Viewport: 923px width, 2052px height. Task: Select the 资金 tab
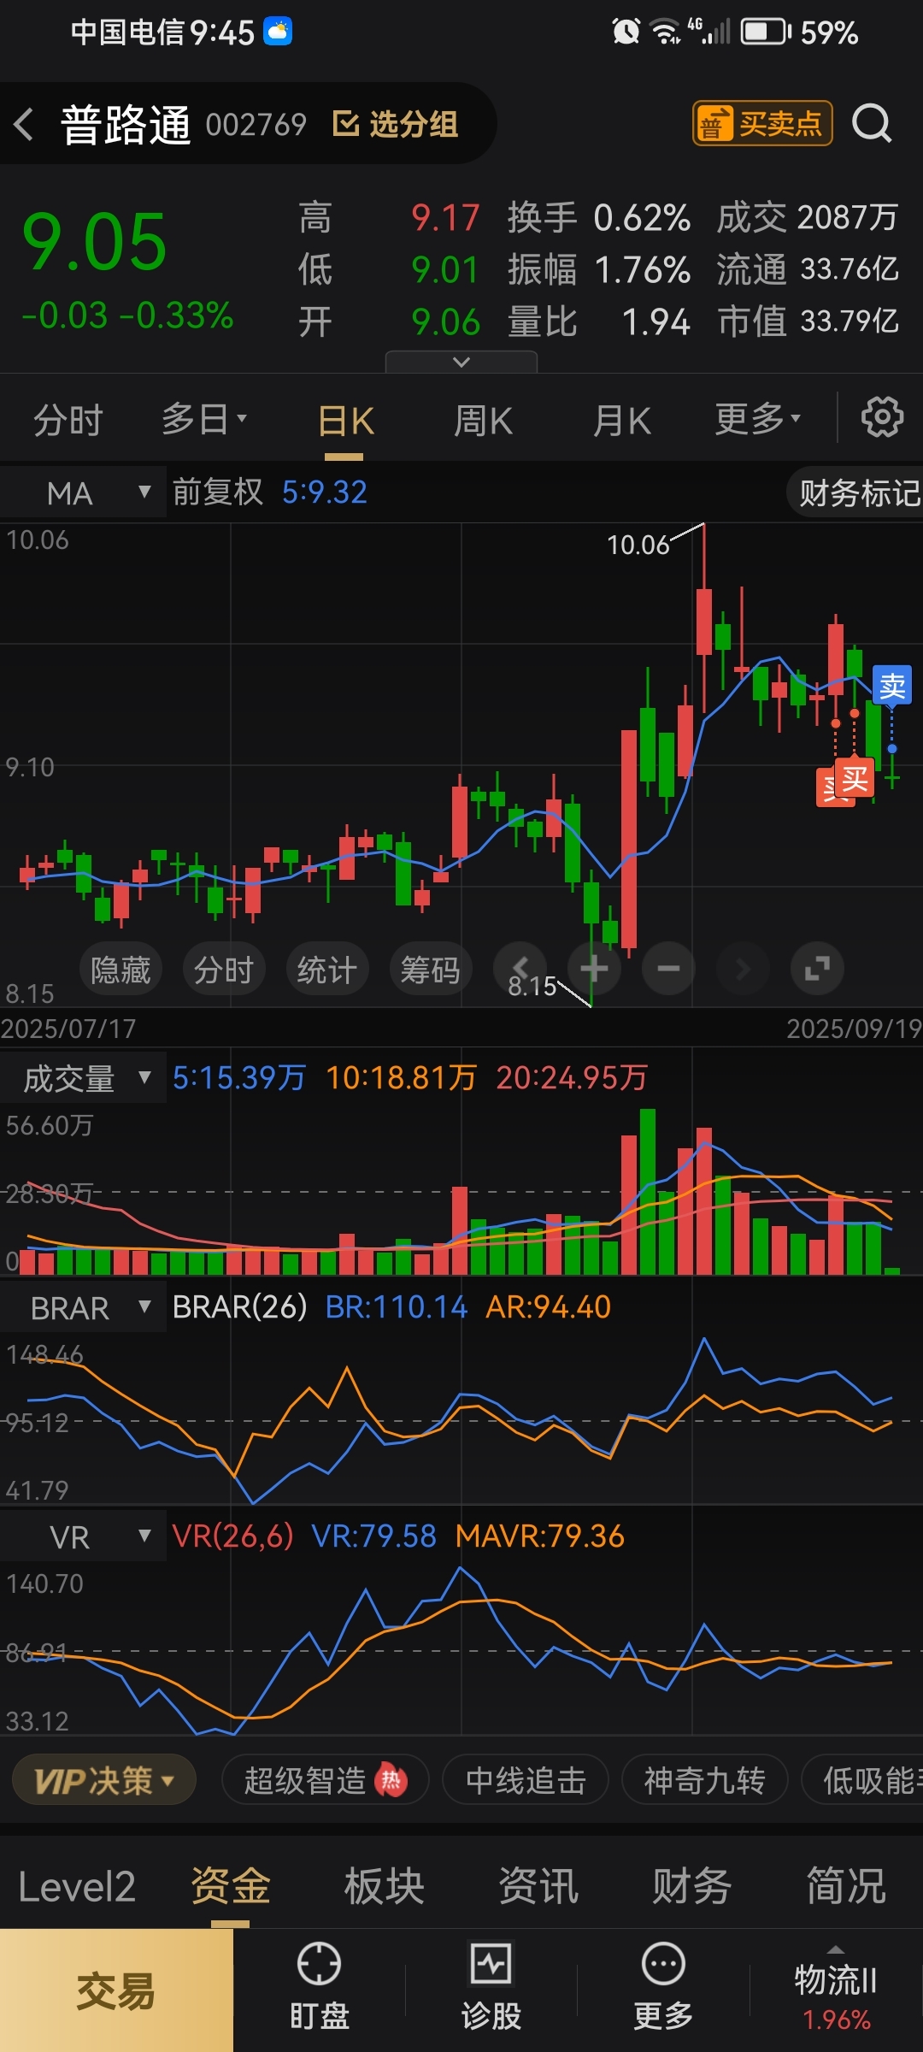231,1887
